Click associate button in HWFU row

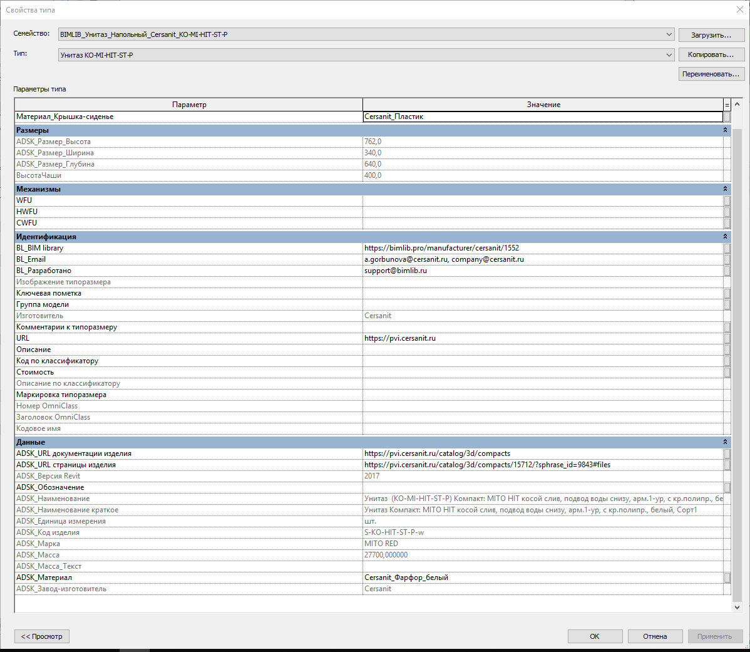click(727, 212)
